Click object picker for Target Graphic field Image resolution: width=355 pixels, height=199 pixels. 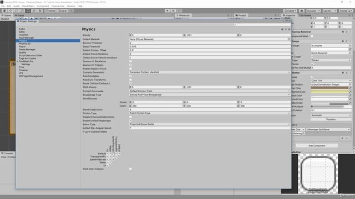click(350, 85)
